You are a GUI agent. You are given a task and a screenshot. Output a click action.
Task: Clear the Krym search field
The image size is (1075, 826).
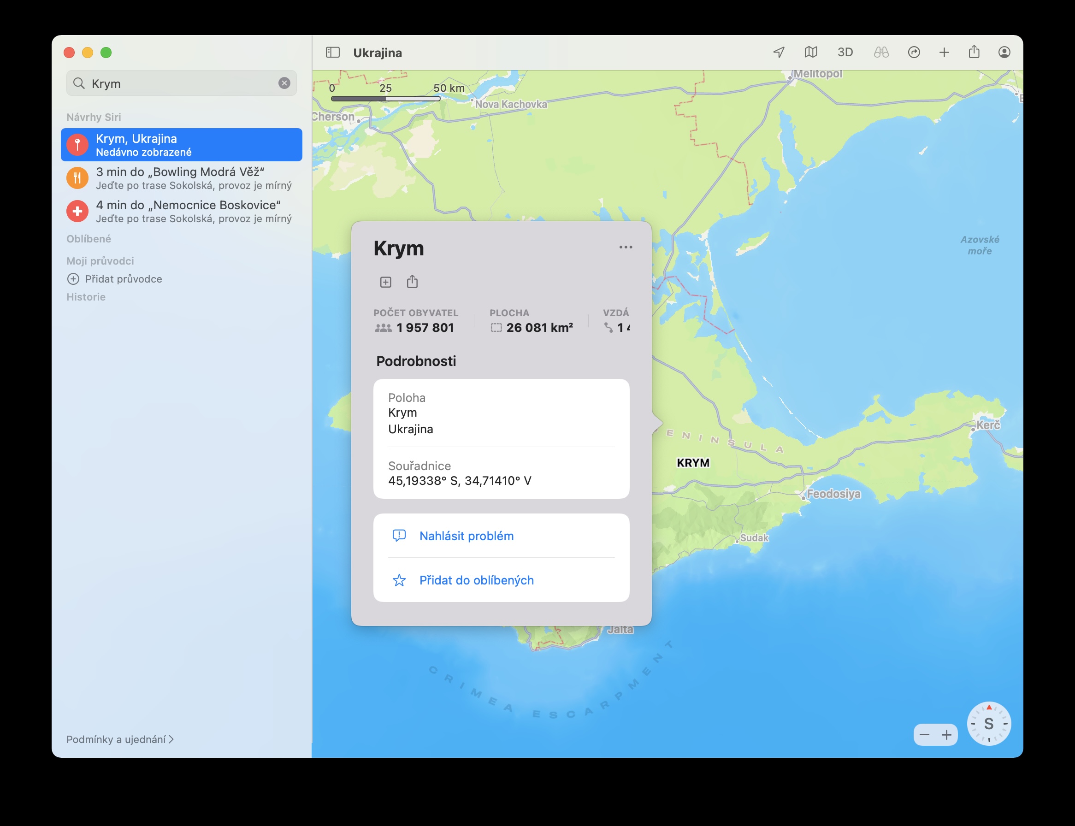click(x=284, y=83)
